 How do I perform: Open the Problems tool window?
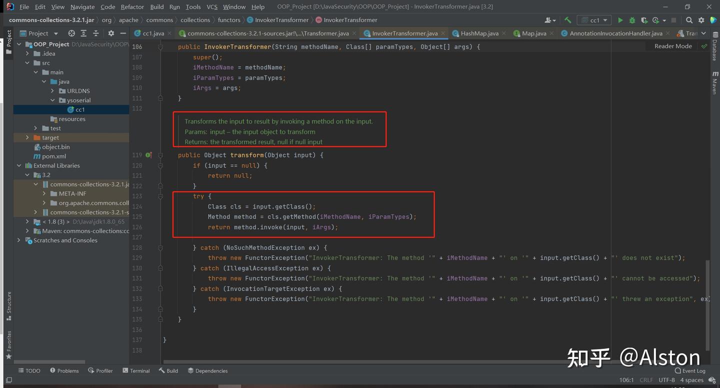[x=64, y=370]
